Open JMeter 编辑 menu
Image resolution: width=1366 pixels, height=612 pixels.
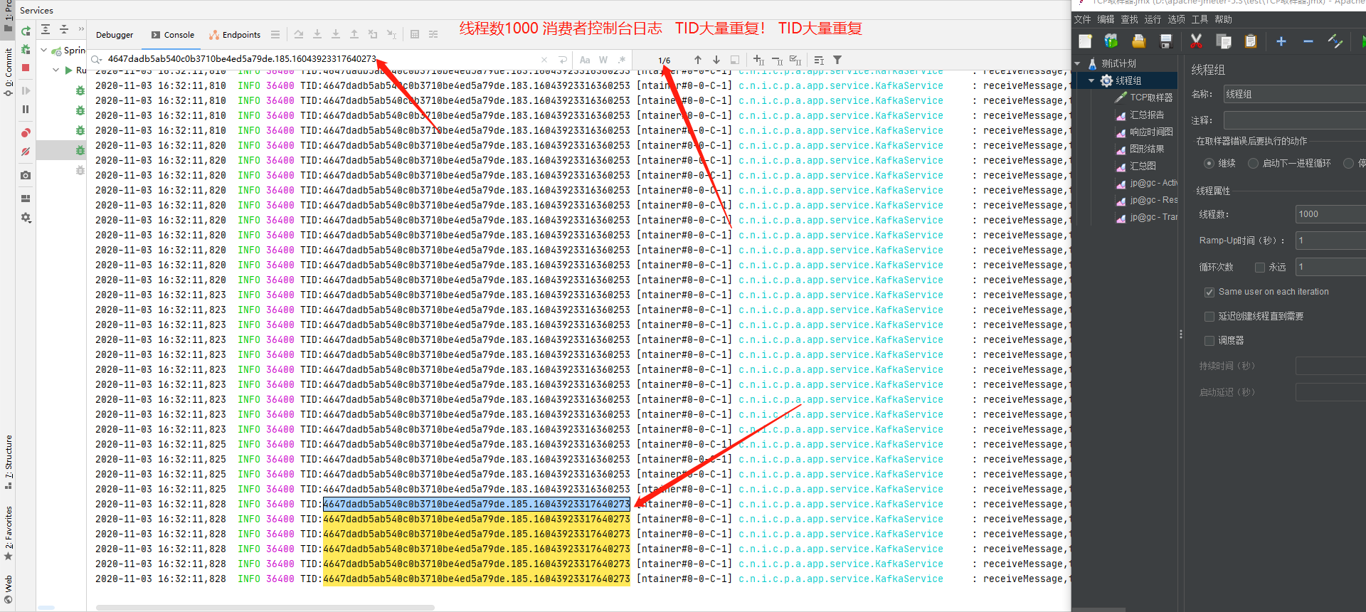point(1106,19)
